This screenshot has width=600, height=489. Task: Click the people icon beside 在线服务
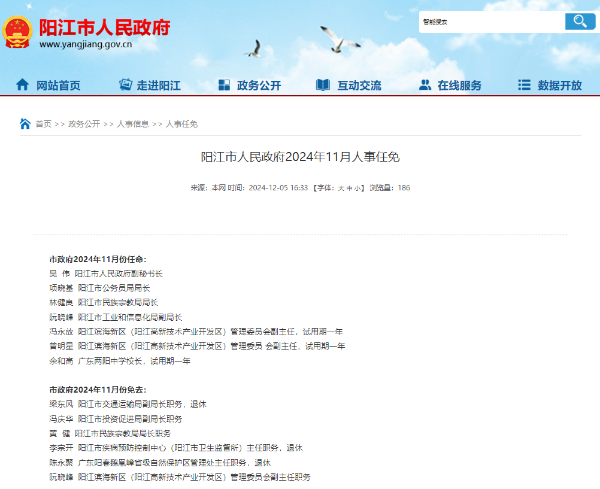(425, 85)
